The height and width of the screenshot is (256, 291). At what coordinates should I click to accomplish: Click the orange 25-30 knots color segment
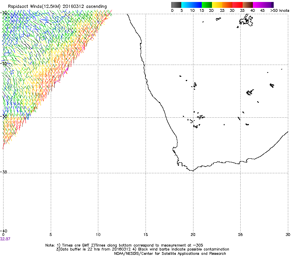pos(227,5)
